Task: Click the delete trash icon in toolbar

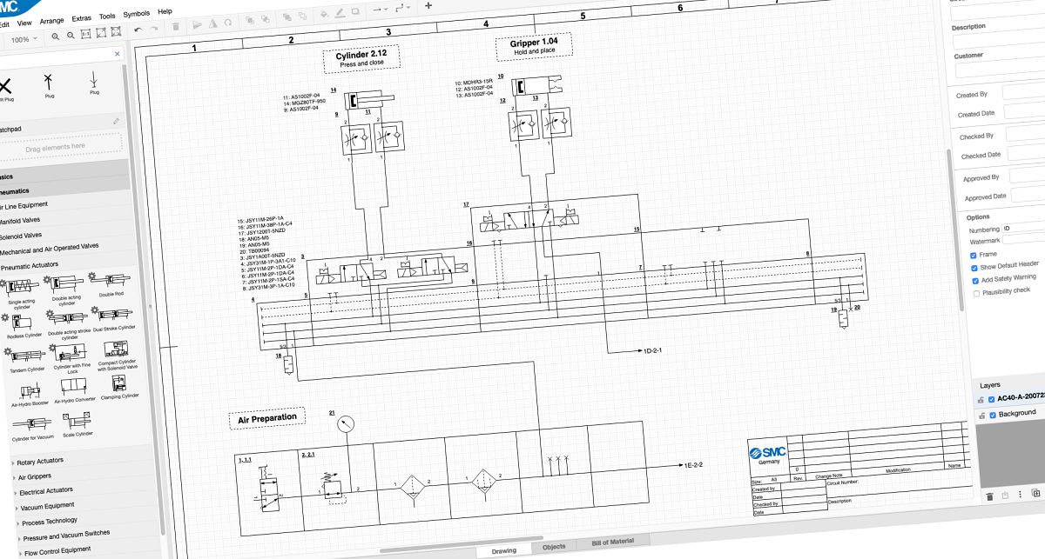Action: point(175,27)
